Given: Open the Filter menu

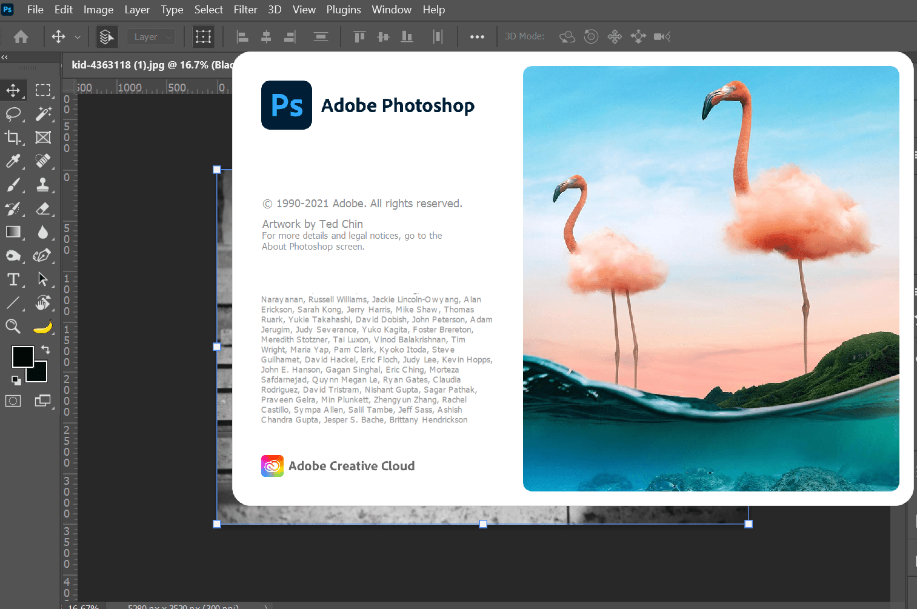Looking at the screenshot, I should click(245, 10).
